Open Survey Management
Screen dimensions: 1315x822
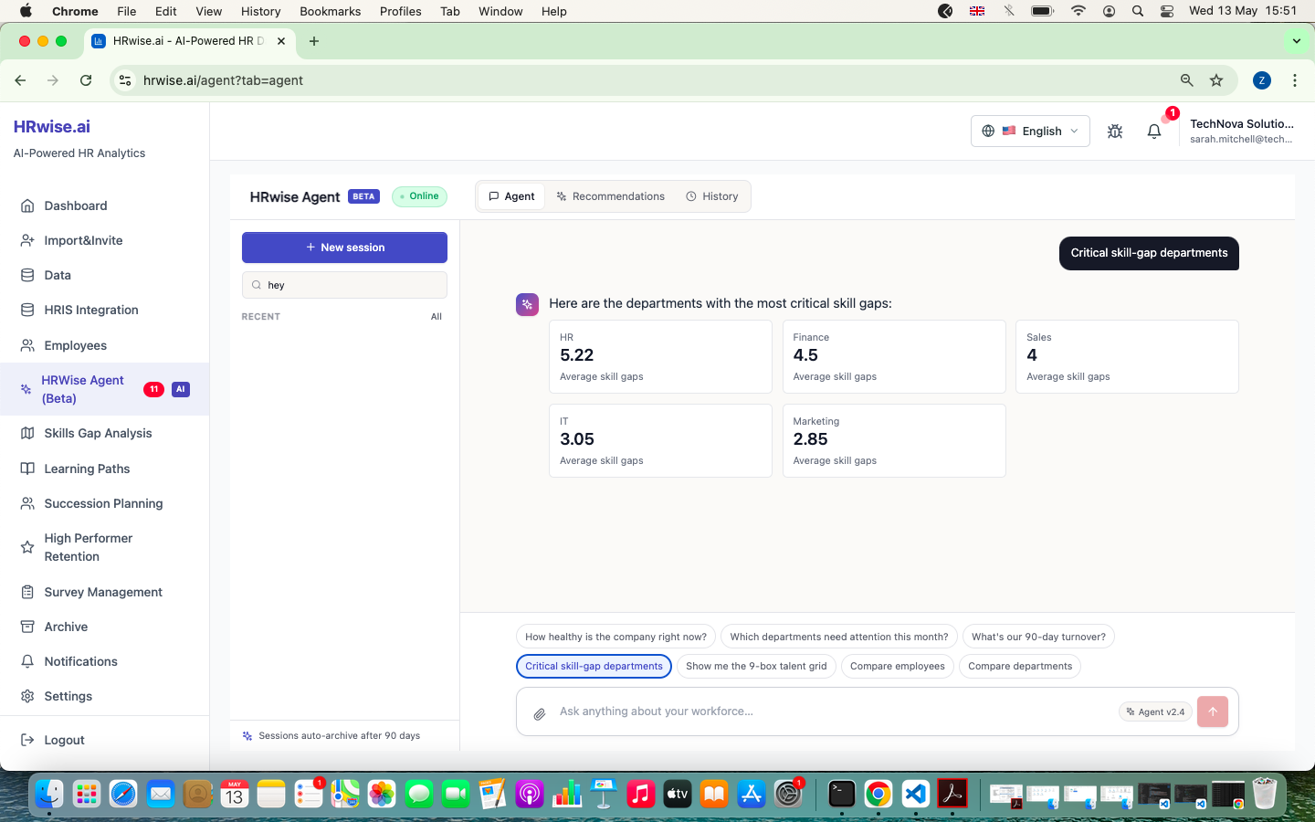103,592
